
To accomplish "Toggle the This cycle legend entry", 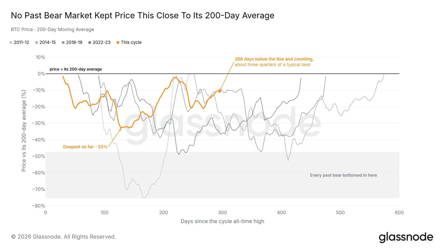I will coord(129,42).
